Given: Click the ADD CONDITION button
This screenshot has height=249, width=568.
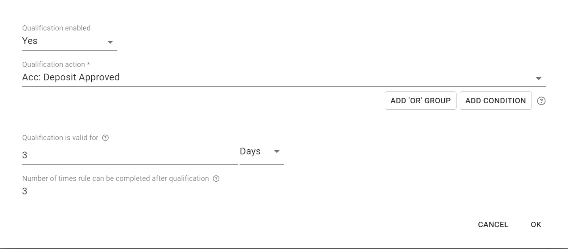Looking at the screenshot, I should point(495,101).
